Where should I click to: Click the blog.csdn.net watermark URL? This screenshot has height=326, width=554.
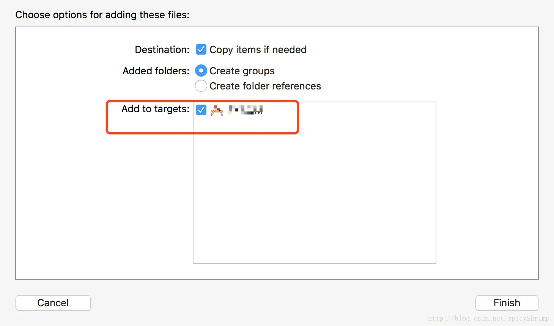pyautogui.click(x=488, y=318)
